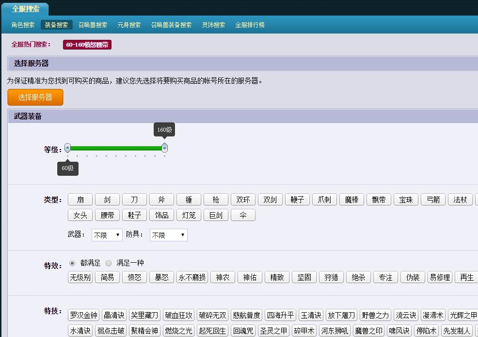This screenshot has width=478, height=337.
Task: Open the 灵饰搜索 tab
Action: click(213, 25)
